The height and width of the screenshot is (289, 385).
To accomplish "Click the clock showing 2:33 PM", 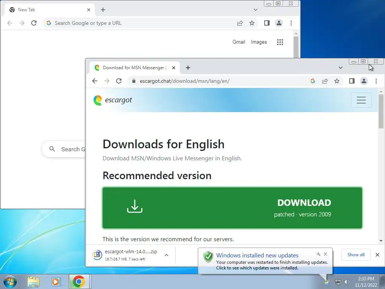I will tap(366, 282).
